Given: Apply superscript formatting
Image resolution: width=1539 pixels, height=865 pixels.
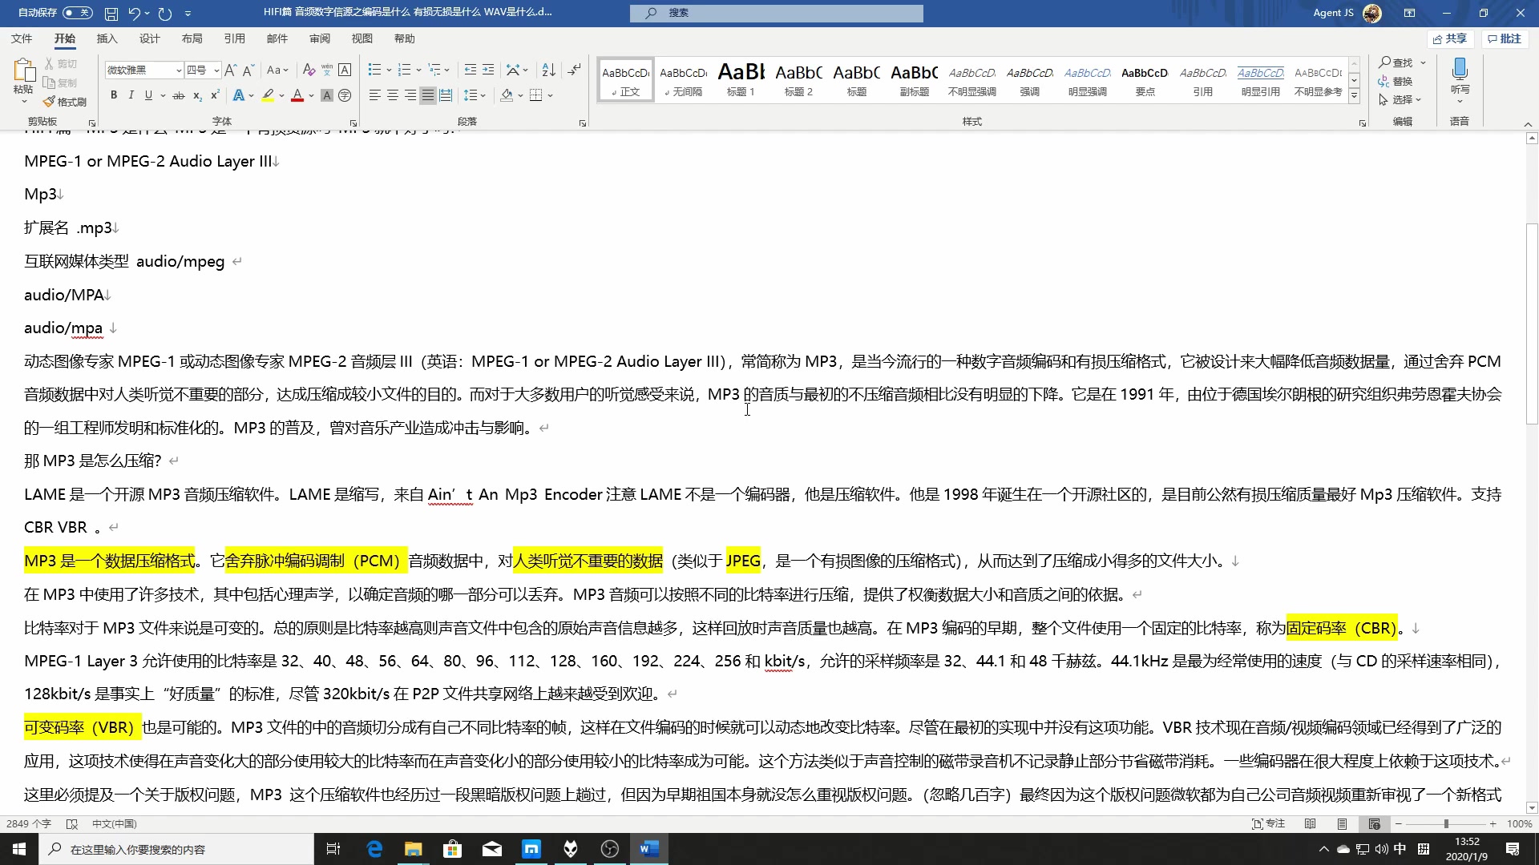Looking at the screenshot, I should [x=215, y=95].
